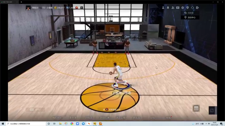Screen dimensions: 225x126
Task: Open the 球员交易 player trade menu
Action: (121, 118)
